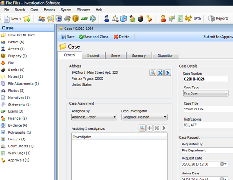Open the Help menu
233x180 pixels.
(x=99, y=10)
